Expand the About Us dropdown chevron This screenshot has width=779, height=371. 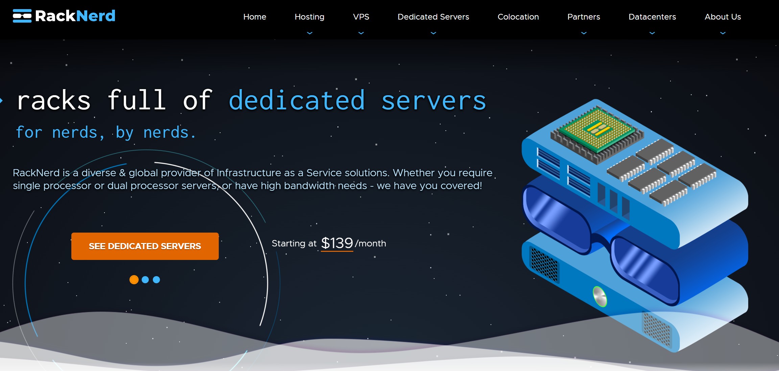point(723,33)
